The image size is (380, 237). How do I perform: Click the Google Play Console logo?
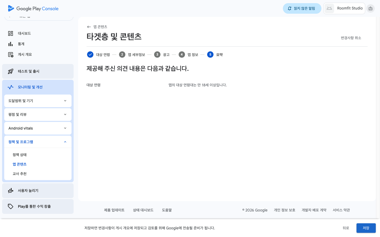pos(33,8)
